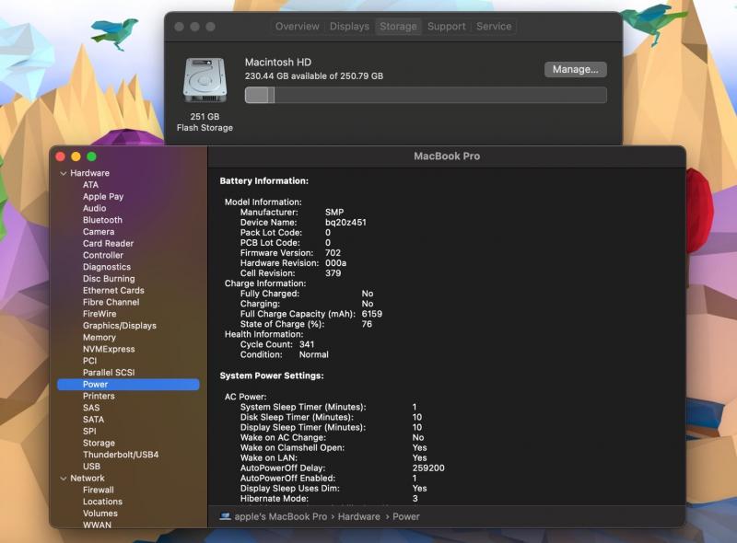The height and width of the screenshot is (543, 737).
Task: Click the laptop icon in the path bar
Action: [225, 516]
